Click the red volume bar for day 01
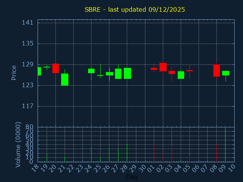 pos(154,153)
